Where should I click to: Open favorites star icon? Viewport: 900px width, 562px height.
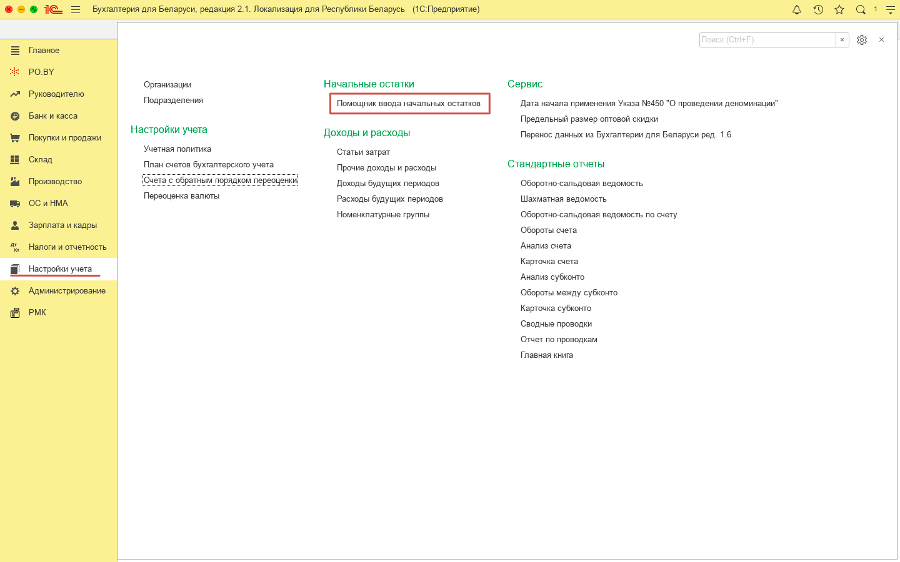click(x=839, y=9)
